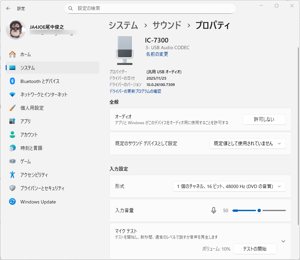
Task: Open アプリ settings page
Action: 53,121
